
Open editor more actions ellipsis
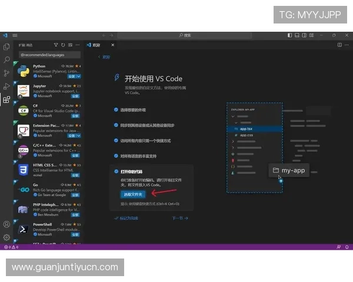point(347,45)
